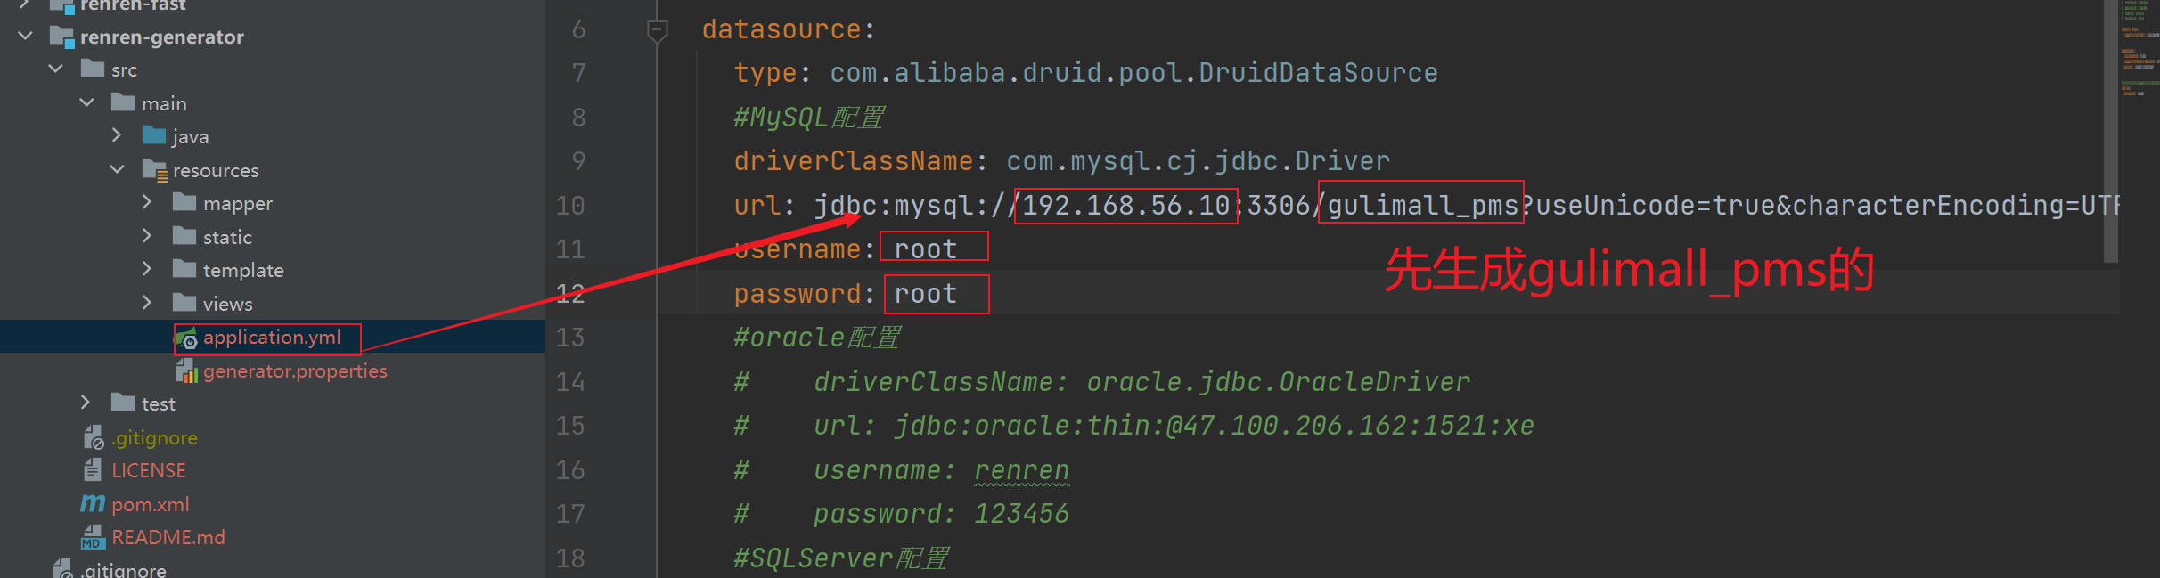The image size is (2160, 578).
Task: Click the main folder icon
Action: pos(123,102)
